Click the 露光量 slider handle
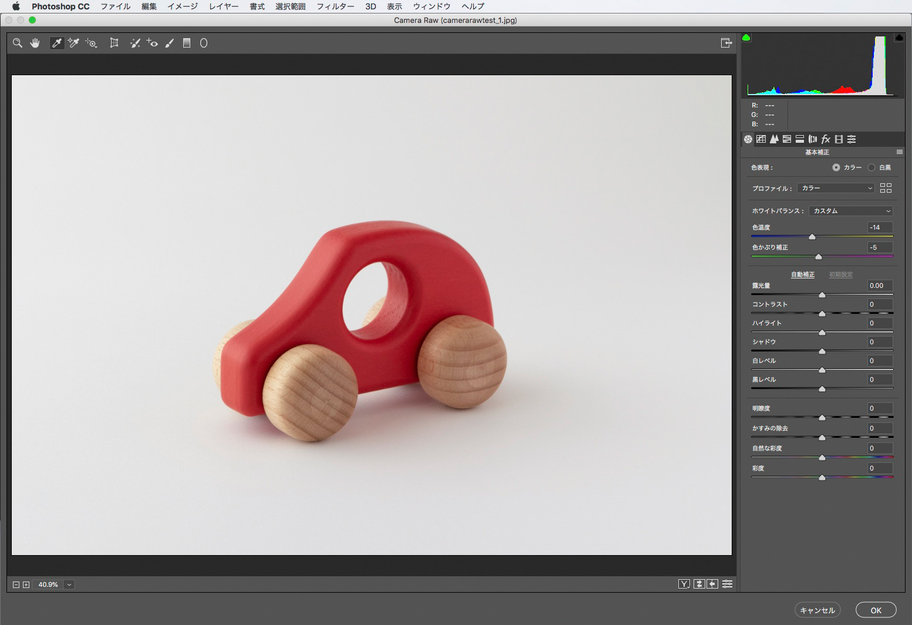Screen dimensions: 912x625 [x=822, y=295]
